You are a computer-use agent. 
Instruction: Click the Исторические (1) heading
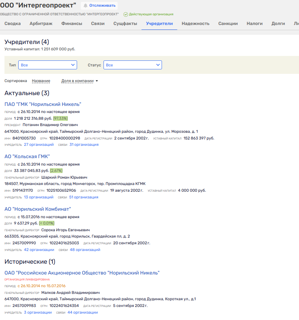30,262
